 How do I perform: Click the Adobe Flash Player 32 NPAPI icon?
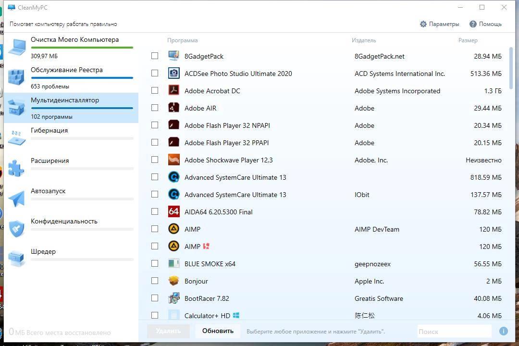174,125
